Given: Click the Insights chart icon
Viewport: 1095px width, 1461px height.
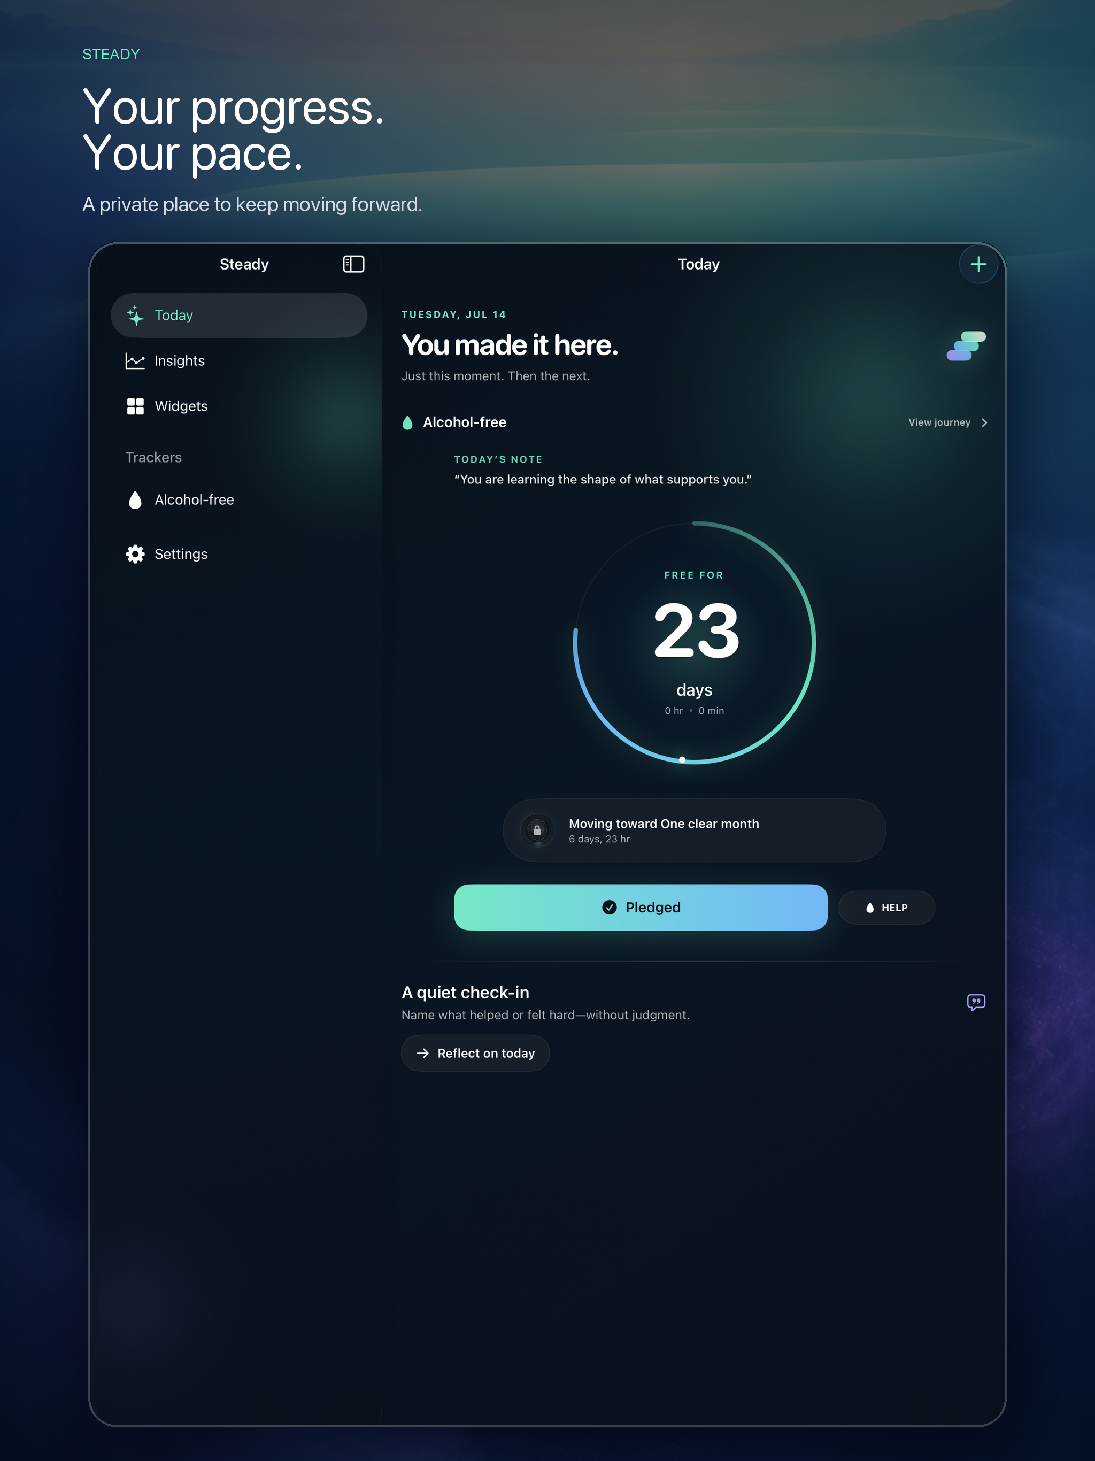Looking at the screenshot, I should [135, 360].
